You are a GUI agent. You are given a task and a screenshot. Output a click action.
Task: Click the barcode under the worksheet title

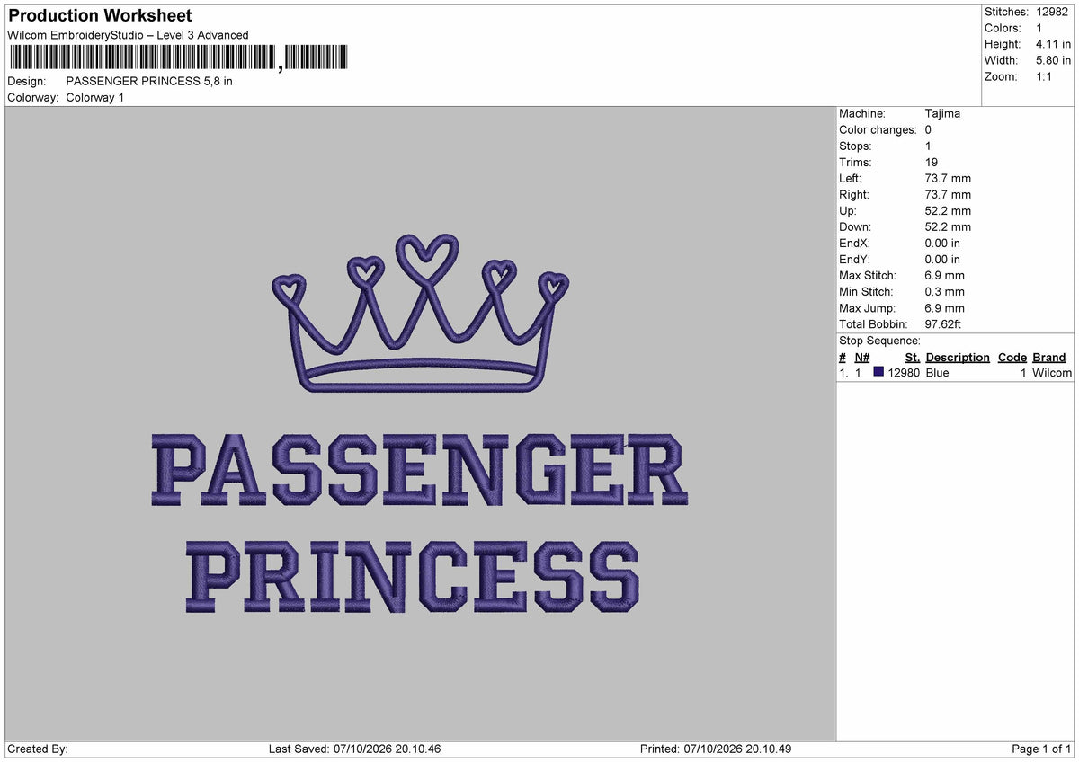pyautogui.click(x=177, y=58)
